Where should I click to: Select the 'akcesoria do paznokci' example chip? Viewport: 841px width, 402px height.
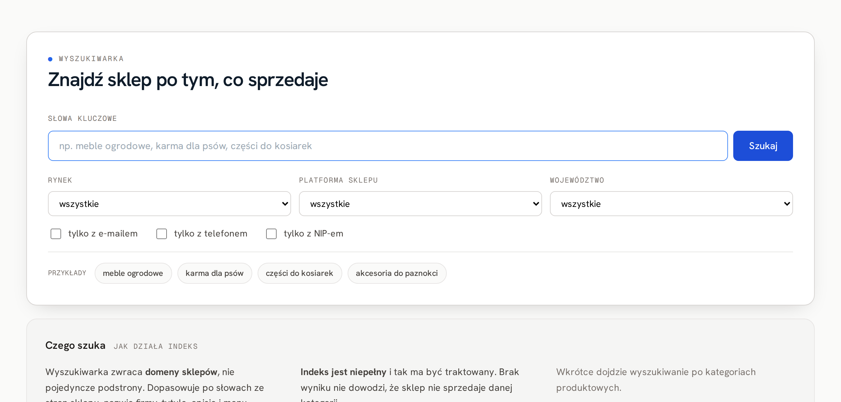(397, 273)
